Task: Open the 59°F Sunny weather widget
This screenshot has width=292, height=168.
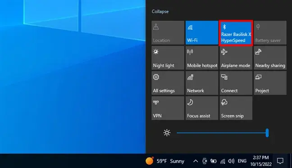Action: click(x=165, y=161)
